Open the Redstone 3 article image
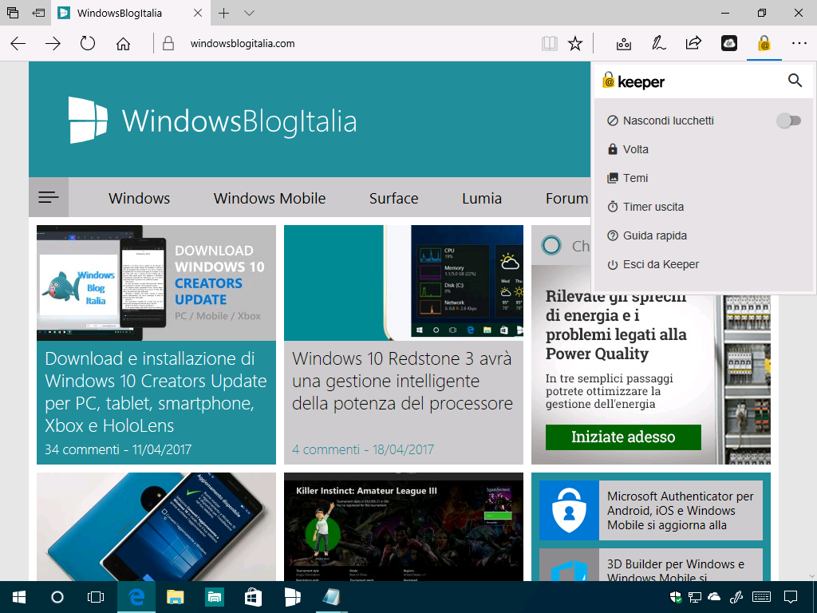 point(403,283)
